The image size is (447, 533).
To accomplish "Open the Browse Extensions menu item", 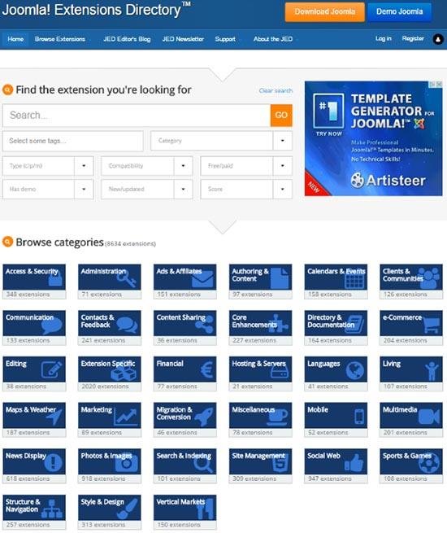I will click(x=60, y=39).
